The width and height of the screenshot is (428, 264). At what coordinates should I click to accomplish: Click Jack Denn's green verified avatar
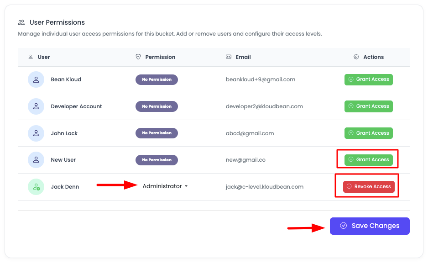pyautogui.click(x=36, y=187)
